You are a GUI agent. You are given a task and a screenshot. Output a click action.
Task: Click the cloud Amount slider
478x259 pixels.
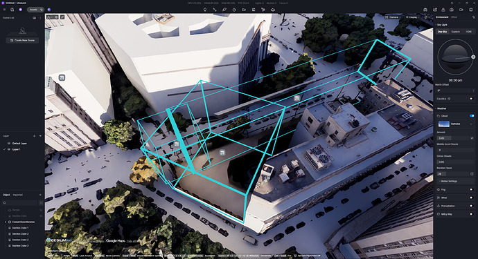point(452,138)
